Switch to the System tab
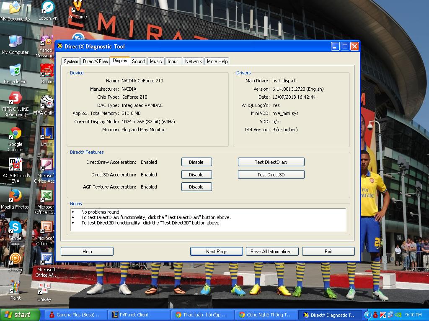This screenshot has width=429, height=321. pyautogui.click(x=70, y=61)
